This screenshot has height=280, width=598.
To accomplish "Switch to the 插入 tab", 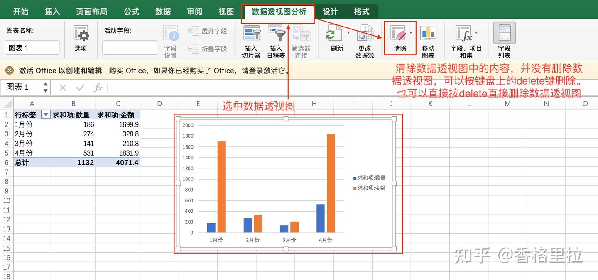I will point(52,12).
